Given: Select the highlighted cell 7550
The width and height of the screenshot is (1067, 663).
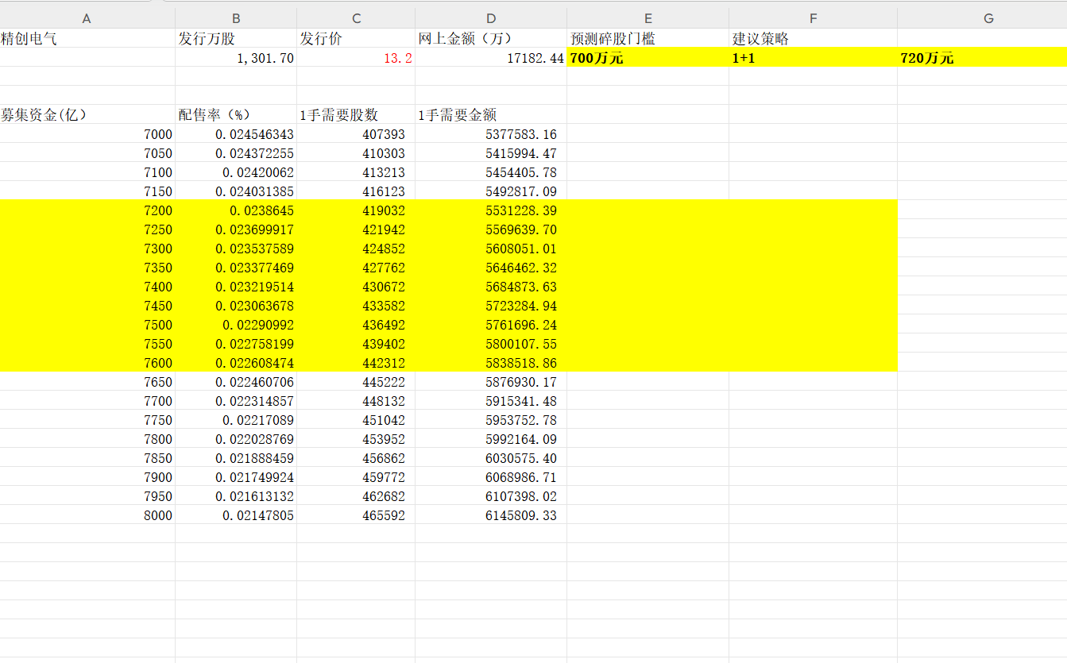Looking at the screenshot, I should click(87, 343).
